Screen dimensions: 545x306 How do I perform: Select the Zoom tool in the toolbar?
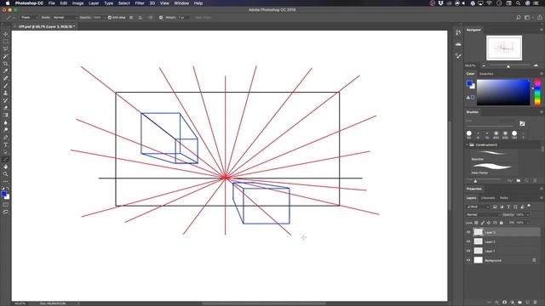click(6, 174)
